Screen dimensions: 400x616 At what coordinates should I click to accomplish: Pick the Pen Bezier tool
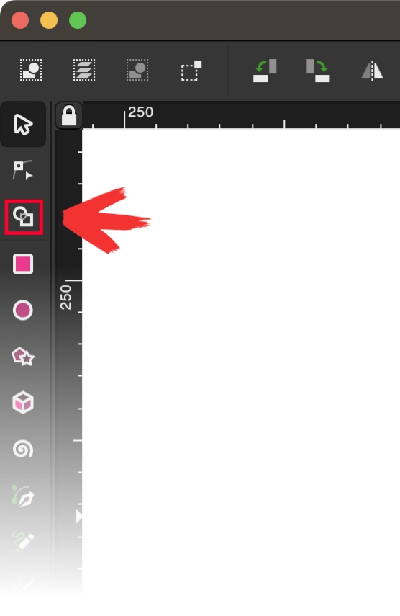click(23, 496)
